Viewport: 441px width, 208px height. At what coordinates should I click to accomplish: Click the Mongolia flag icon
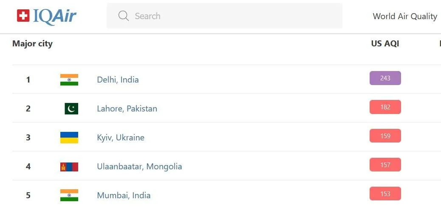(69, 167)
